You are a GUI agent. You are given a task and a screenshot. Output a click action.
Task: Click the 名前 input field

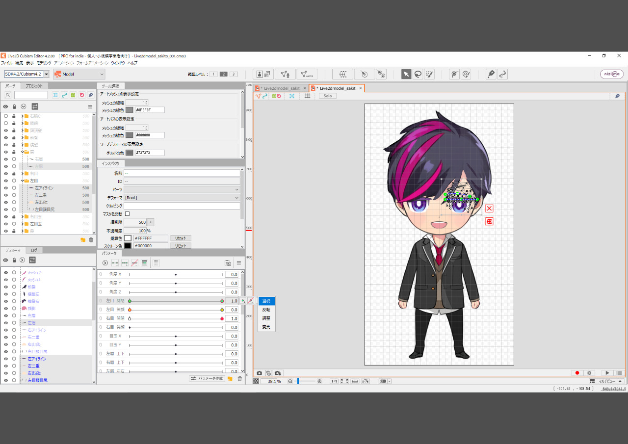[x=182, y=173]
